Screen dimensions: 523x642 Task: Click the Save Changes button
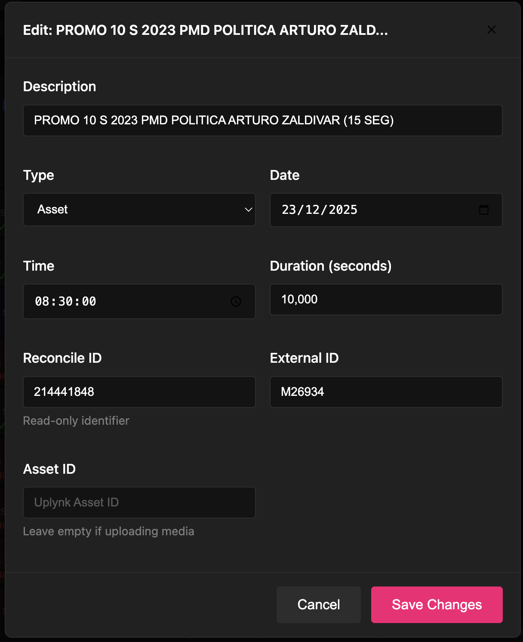(x=437, y=605)
